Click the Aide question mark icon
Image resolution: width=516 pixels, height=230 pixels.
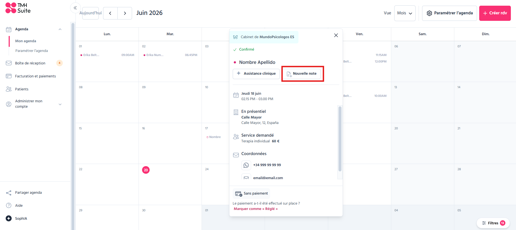coord(9,205)
